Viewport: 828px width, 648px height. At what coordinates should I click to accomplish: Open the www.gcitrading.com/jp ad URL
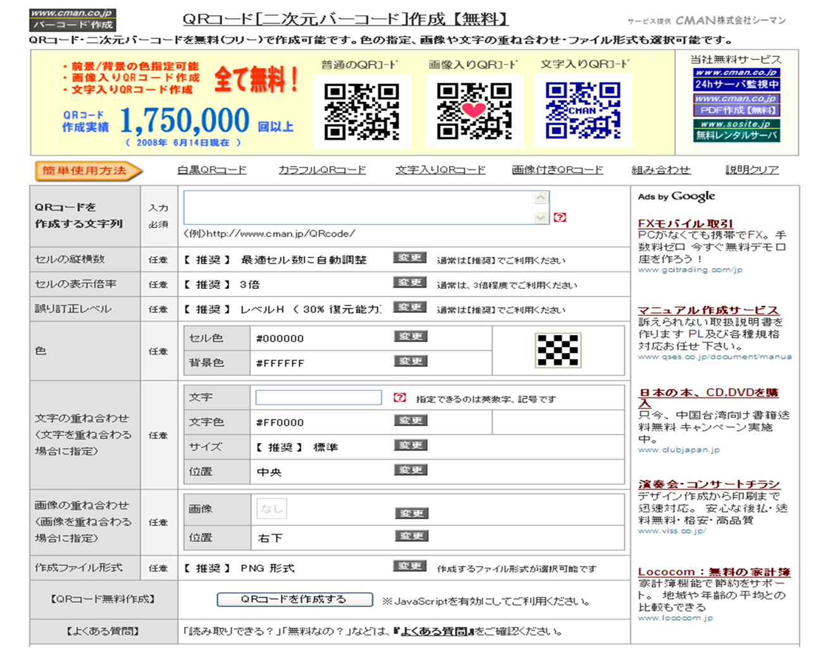(x=690, y=270)
